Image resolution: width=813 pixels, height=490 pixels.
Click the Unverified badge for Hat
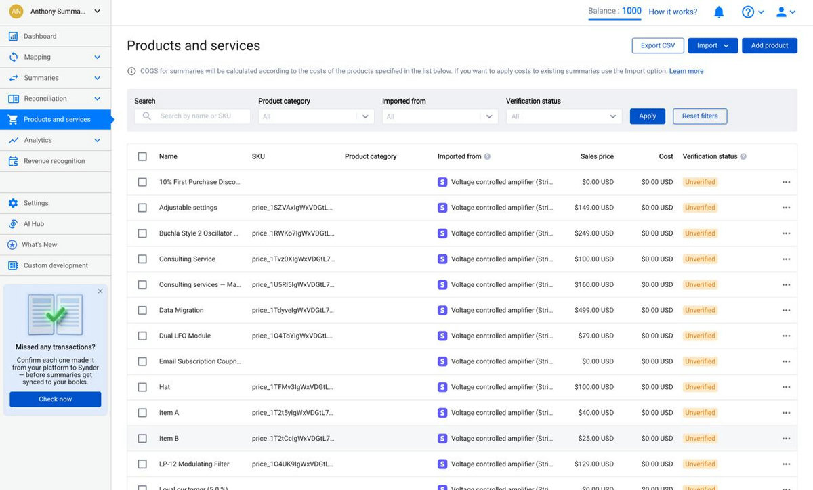[x=700, y=387]
